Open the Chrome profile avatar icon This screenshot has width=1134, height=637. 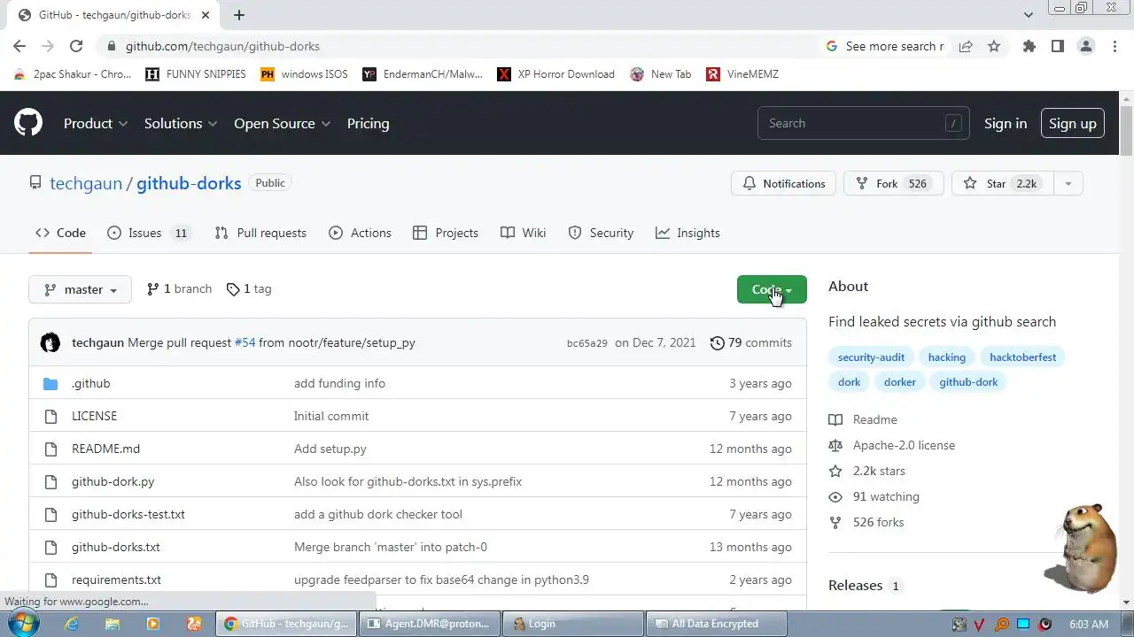[1085, 46]
